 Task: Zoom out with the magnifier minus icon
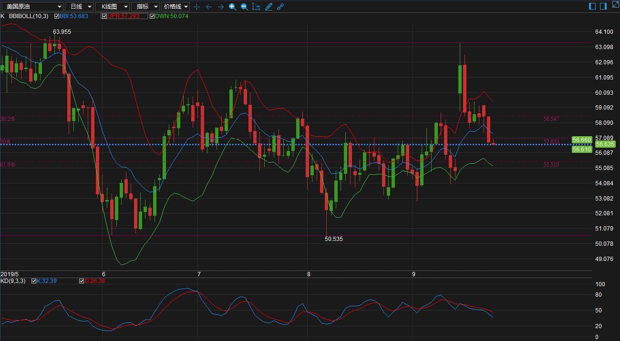click(244, 7)
